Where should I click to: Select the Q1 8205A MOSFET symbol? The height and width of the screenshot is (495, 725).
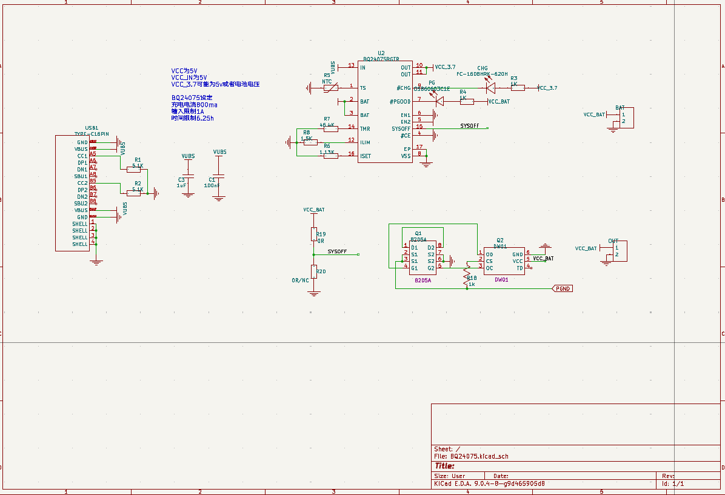[423, 258]
